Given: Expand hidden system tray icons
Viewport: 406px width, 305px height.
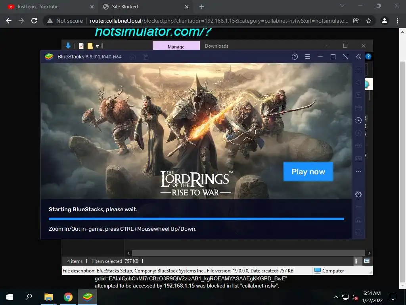Looking at the screenshot, I should point(335,297).
